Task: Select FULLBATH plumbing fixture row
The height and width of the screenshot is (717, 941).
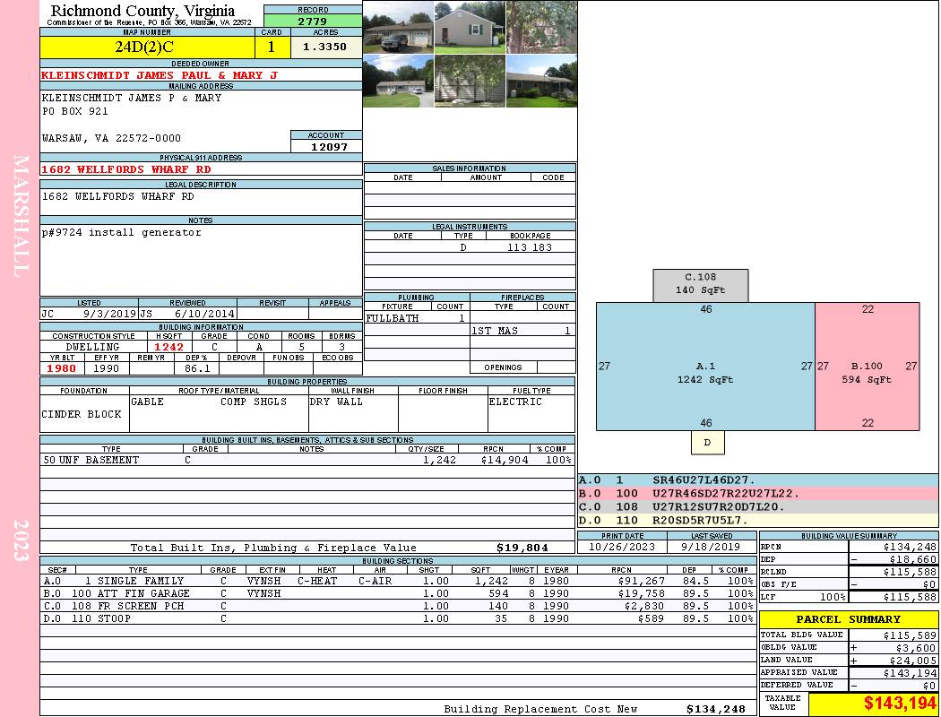Action: tap(417, 318)
